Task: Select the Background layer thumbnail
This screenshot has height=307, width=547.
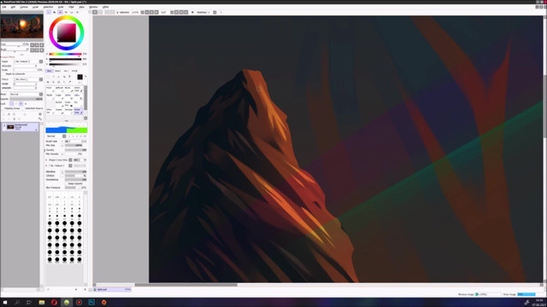Action: coord(10,127)
